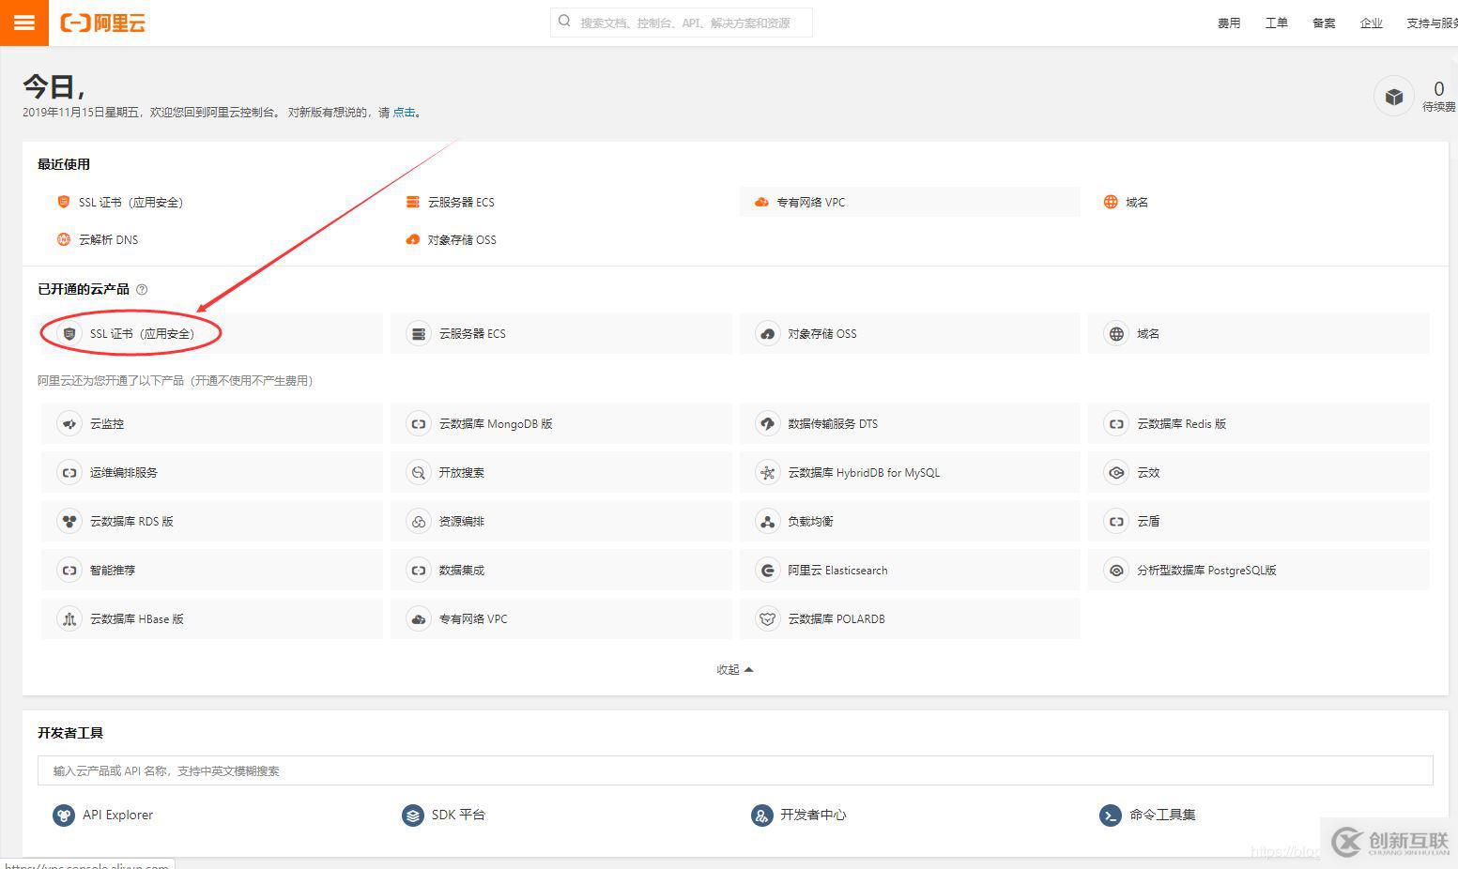The height and width of the screenshot is (869, 1458).
Task: Open the 工单 menu
Action: (1277, 23)
